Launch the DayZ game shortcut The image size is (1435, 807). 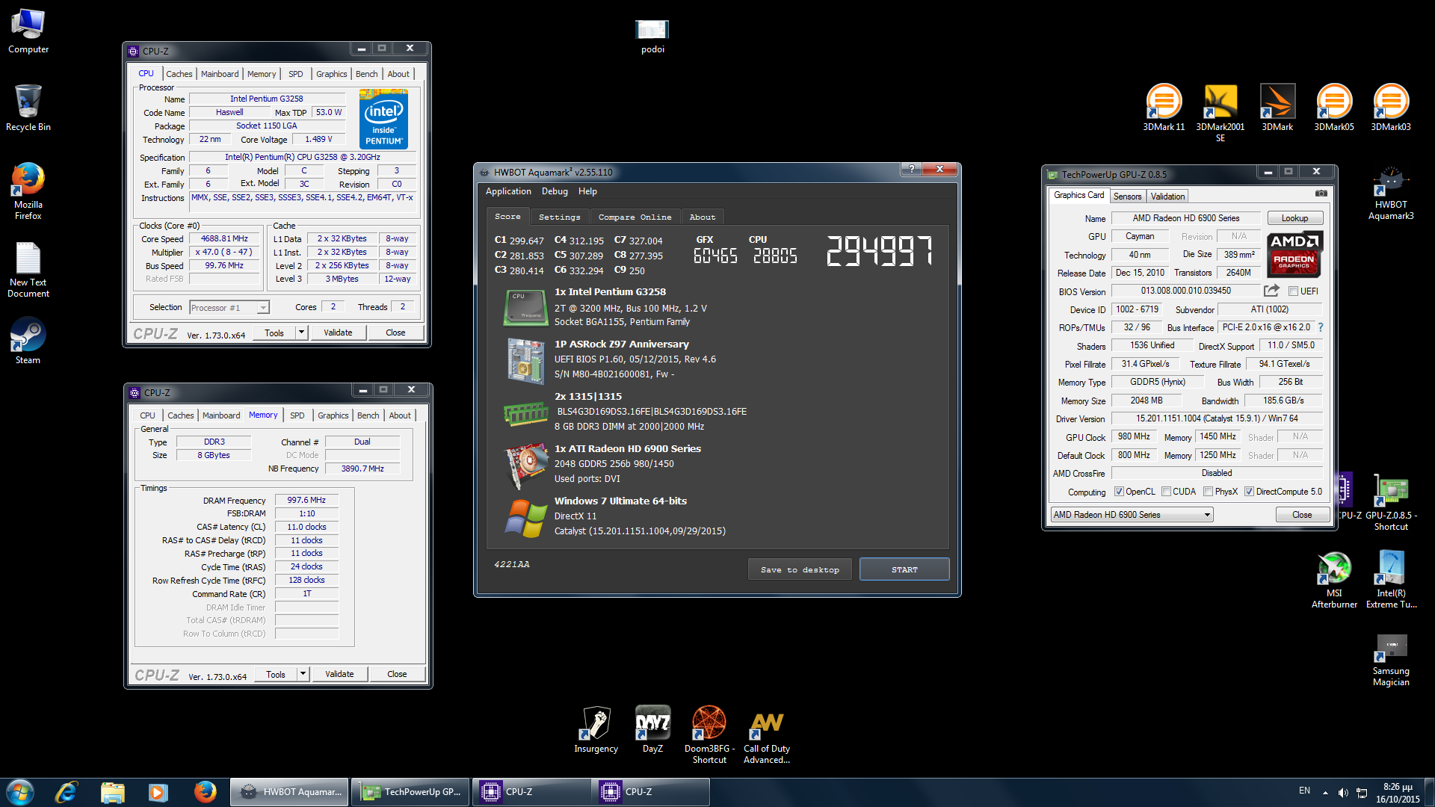tap(652, 729)
